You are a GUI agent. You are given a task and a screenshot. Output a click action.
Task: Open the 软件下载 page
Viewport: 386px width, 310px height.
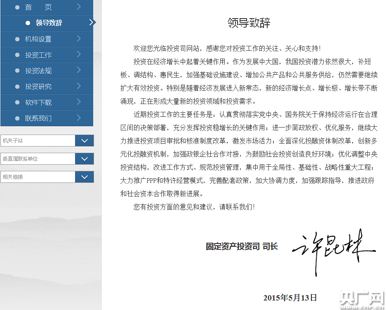coord(38,102)
